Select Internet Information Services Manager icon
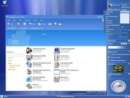 click(x=29, y=65)
